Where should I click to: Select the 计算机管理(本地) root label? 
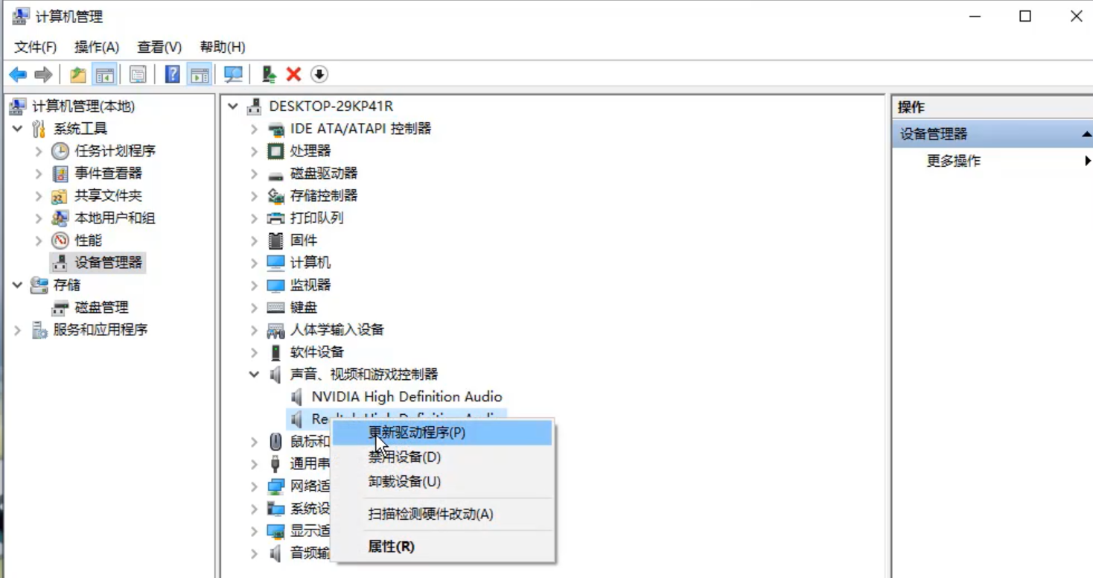point(83,107)
